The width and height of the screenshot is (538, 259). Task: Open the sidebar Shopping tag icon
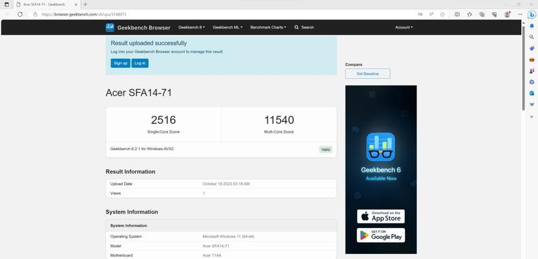coord(532,48)
